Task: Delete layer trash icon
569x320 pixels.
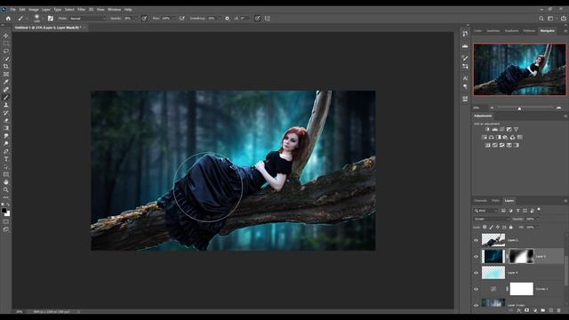Action: click(559, 310)
